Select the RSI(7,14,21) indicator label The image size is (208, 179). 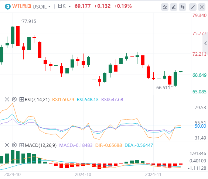37,100
